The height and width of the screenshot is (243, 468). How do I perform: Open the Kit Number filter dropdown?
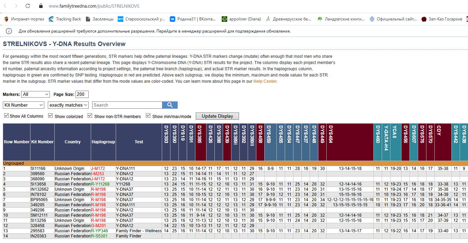[24, 105]
